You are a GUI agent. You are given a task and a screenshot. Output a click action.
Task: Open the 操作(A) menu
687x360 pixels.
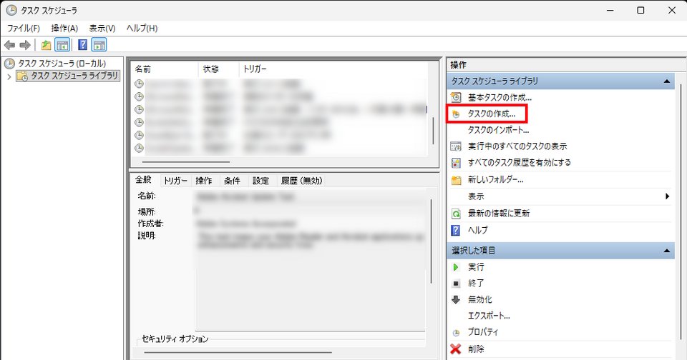click(64, 29)
